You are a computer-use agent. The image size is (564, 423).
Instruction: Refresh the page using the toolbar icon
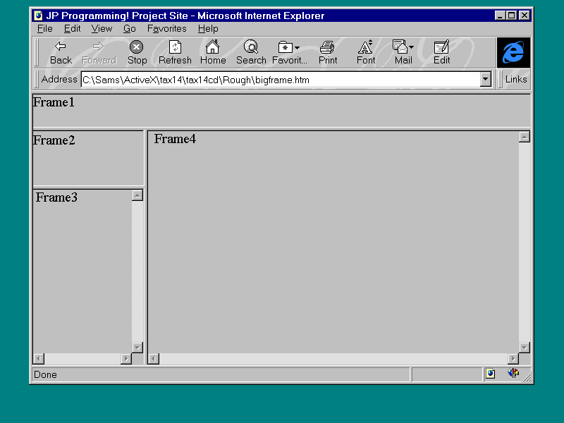click(175, 47)
